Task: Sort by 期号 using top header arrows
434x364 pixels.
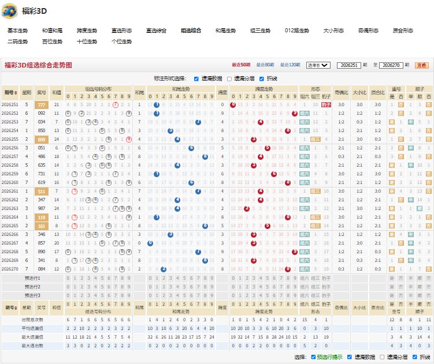Action: (x=16, y=93)
